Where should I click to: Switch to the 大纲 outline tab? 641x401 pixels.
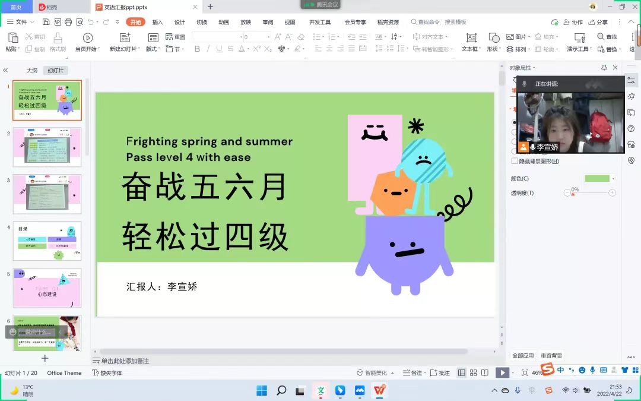click(x=31, y=71)
